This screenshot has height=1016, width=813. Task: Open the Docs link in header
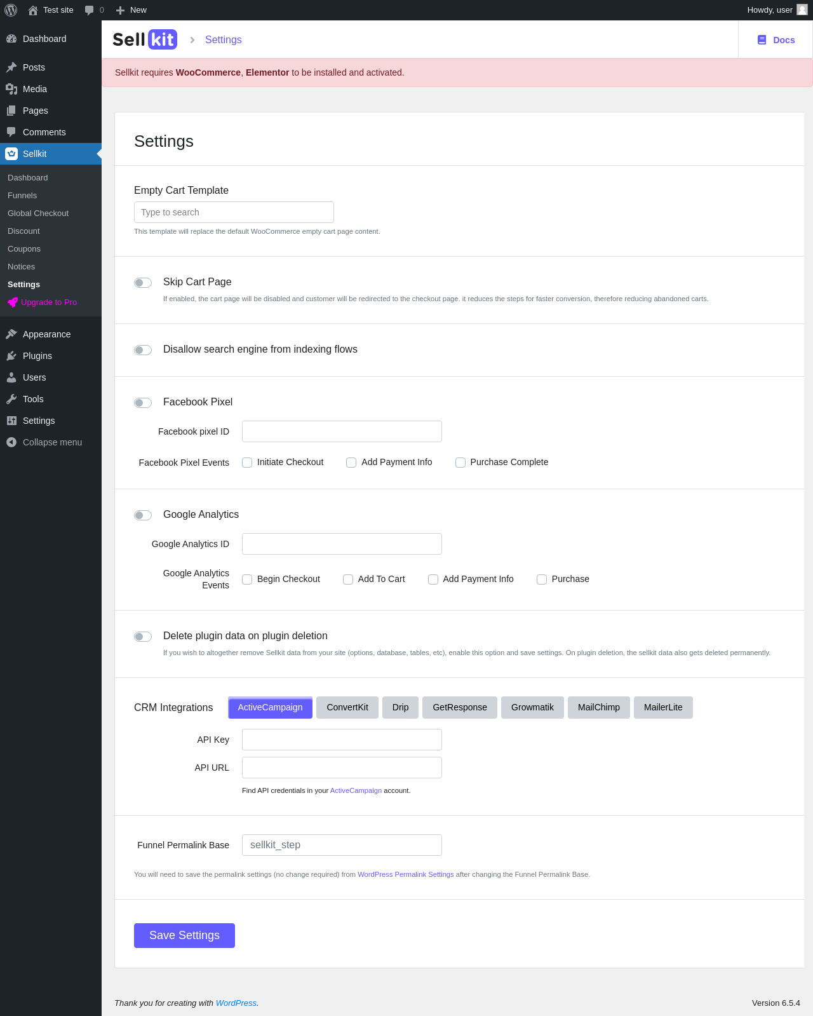tap(776, 40)
